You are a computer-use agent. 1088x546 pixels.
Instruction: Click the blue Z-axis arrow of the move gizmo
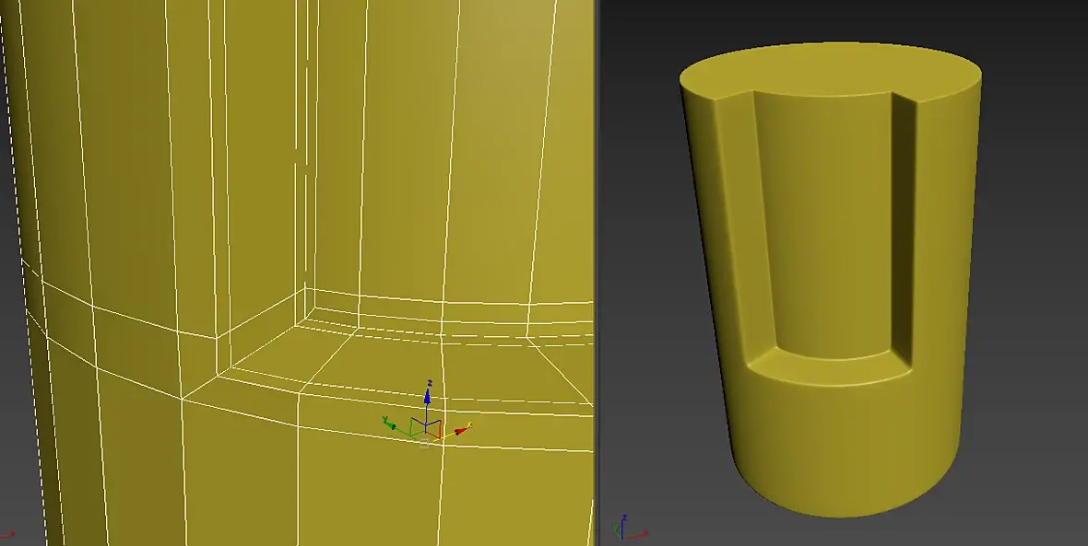427,397
